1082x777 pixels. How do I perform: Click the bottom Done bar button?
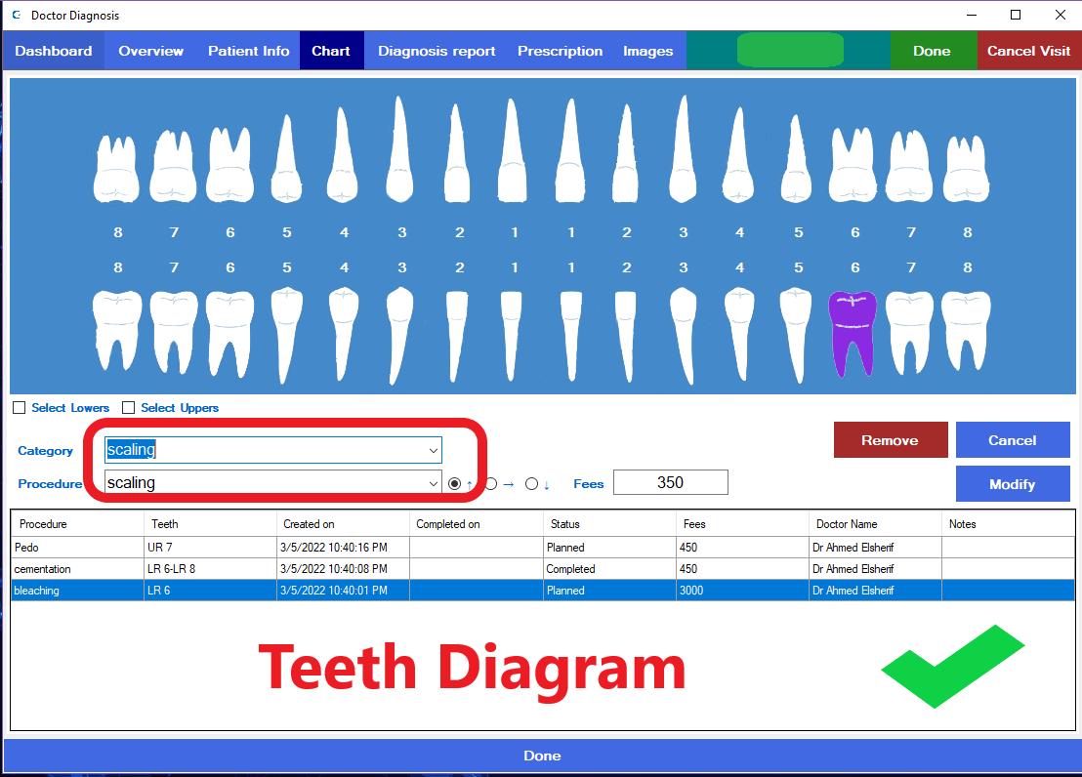coord(542,756)
